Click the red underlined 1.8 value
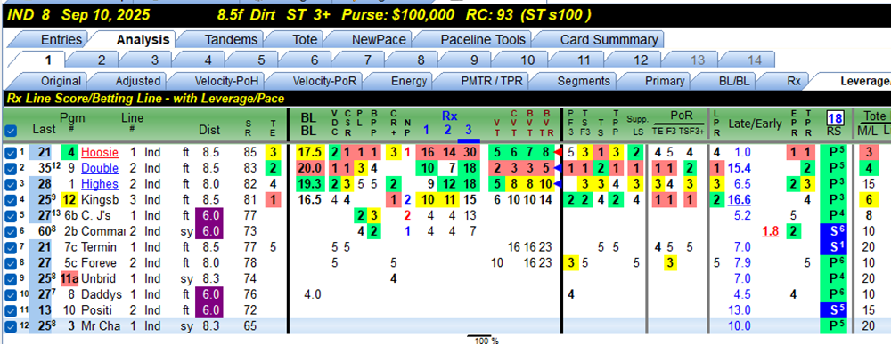Viewport: 891px width, 345px height. point(770,231)
